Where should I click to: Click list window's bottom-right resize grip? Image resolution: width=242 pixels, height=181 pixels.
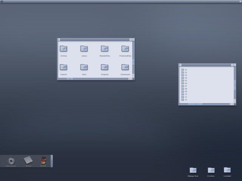[x=235, y=104]
